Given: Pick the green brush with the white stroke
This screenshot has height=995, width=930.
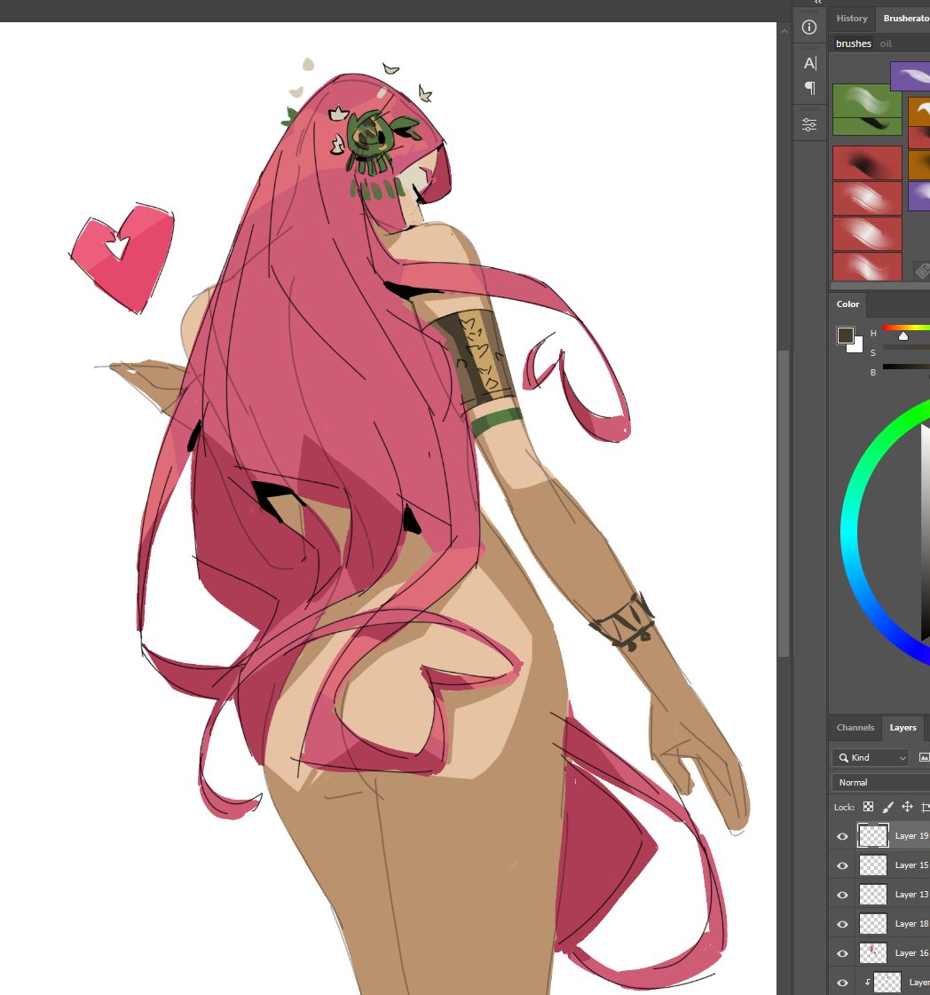Looking at the screenshot, I should (867, 100).
